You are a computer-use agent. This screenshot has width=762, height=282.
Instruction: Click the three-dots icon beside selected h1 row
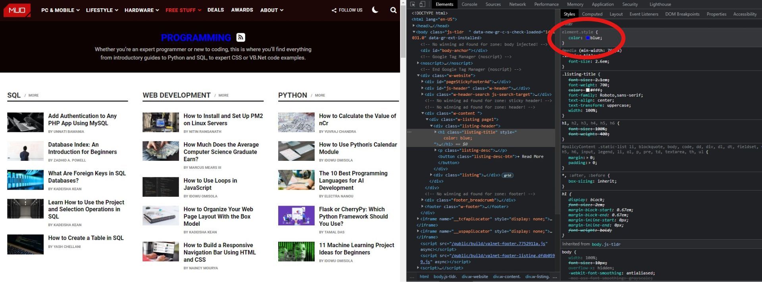point(410,132)
